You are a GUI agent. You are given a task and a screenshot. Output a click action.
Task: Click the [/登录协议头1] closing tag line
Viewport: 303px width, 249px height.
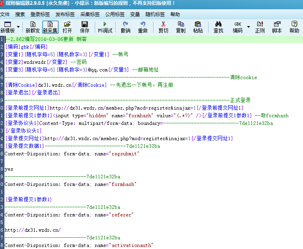coord(23,131)
